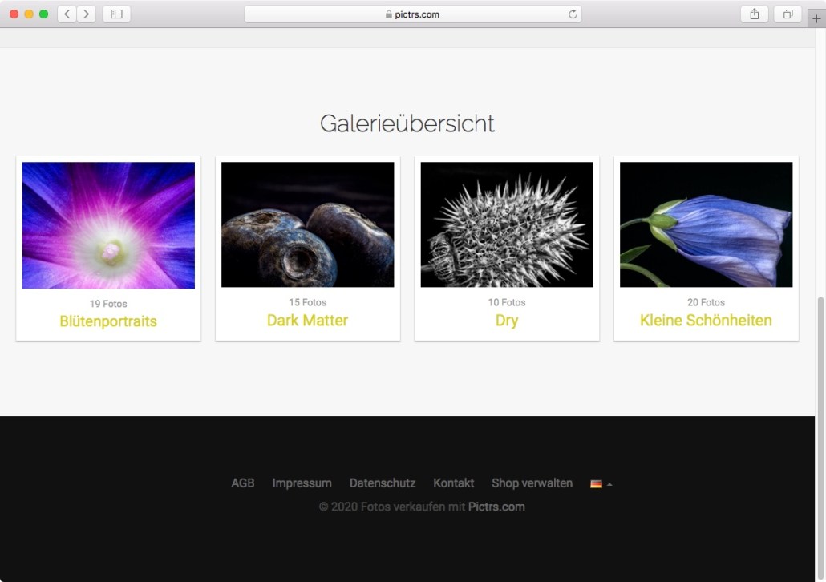Click the "20 Fotos" count text
826x582 pixels.
pos(706,302)
